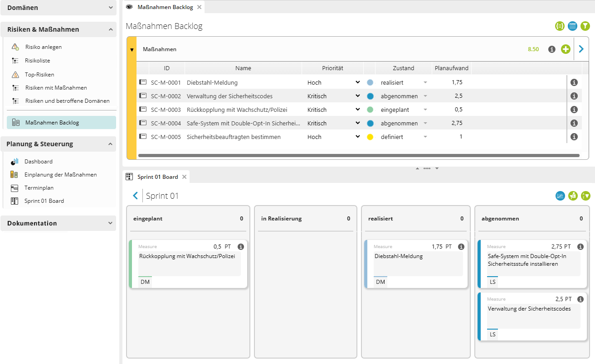Click Planaufwand value 2,75
This screenshot has height=364, width=595.
(x=457, y=123)
